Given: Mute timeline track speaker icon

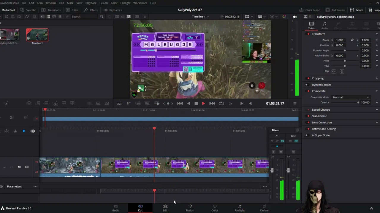Looking at the screenshot, I should pyautogui.click(x=19, y=167).
